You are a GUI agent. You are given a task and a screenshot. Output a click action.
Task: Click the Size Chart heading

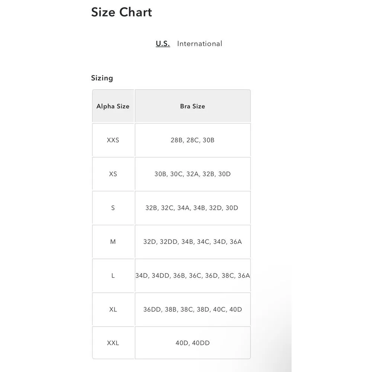(122, 12)
